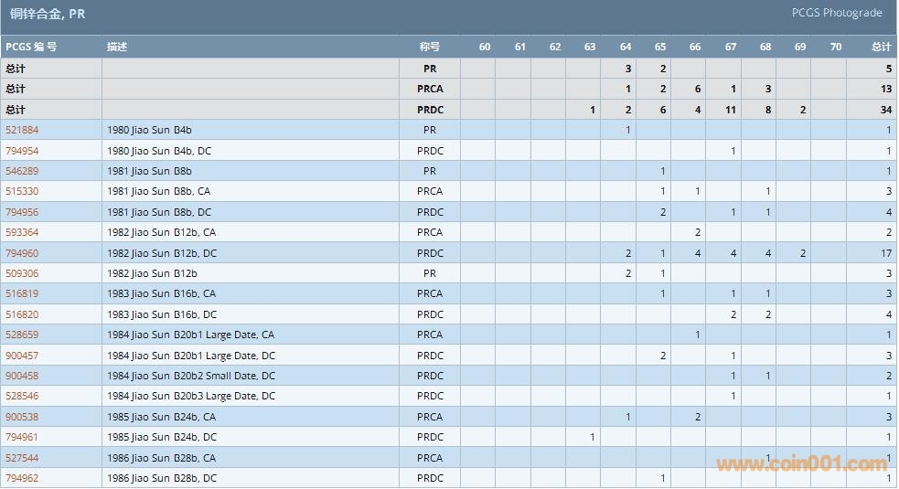Open the PCGS Photograde link
This screenshot has height=489, width=899.
click(836, 13)
